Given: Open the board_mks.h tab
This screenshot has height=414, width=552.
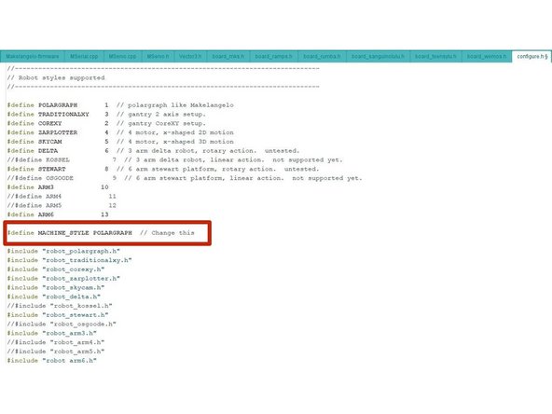Looking at the screenshot, I should [228, 56].
